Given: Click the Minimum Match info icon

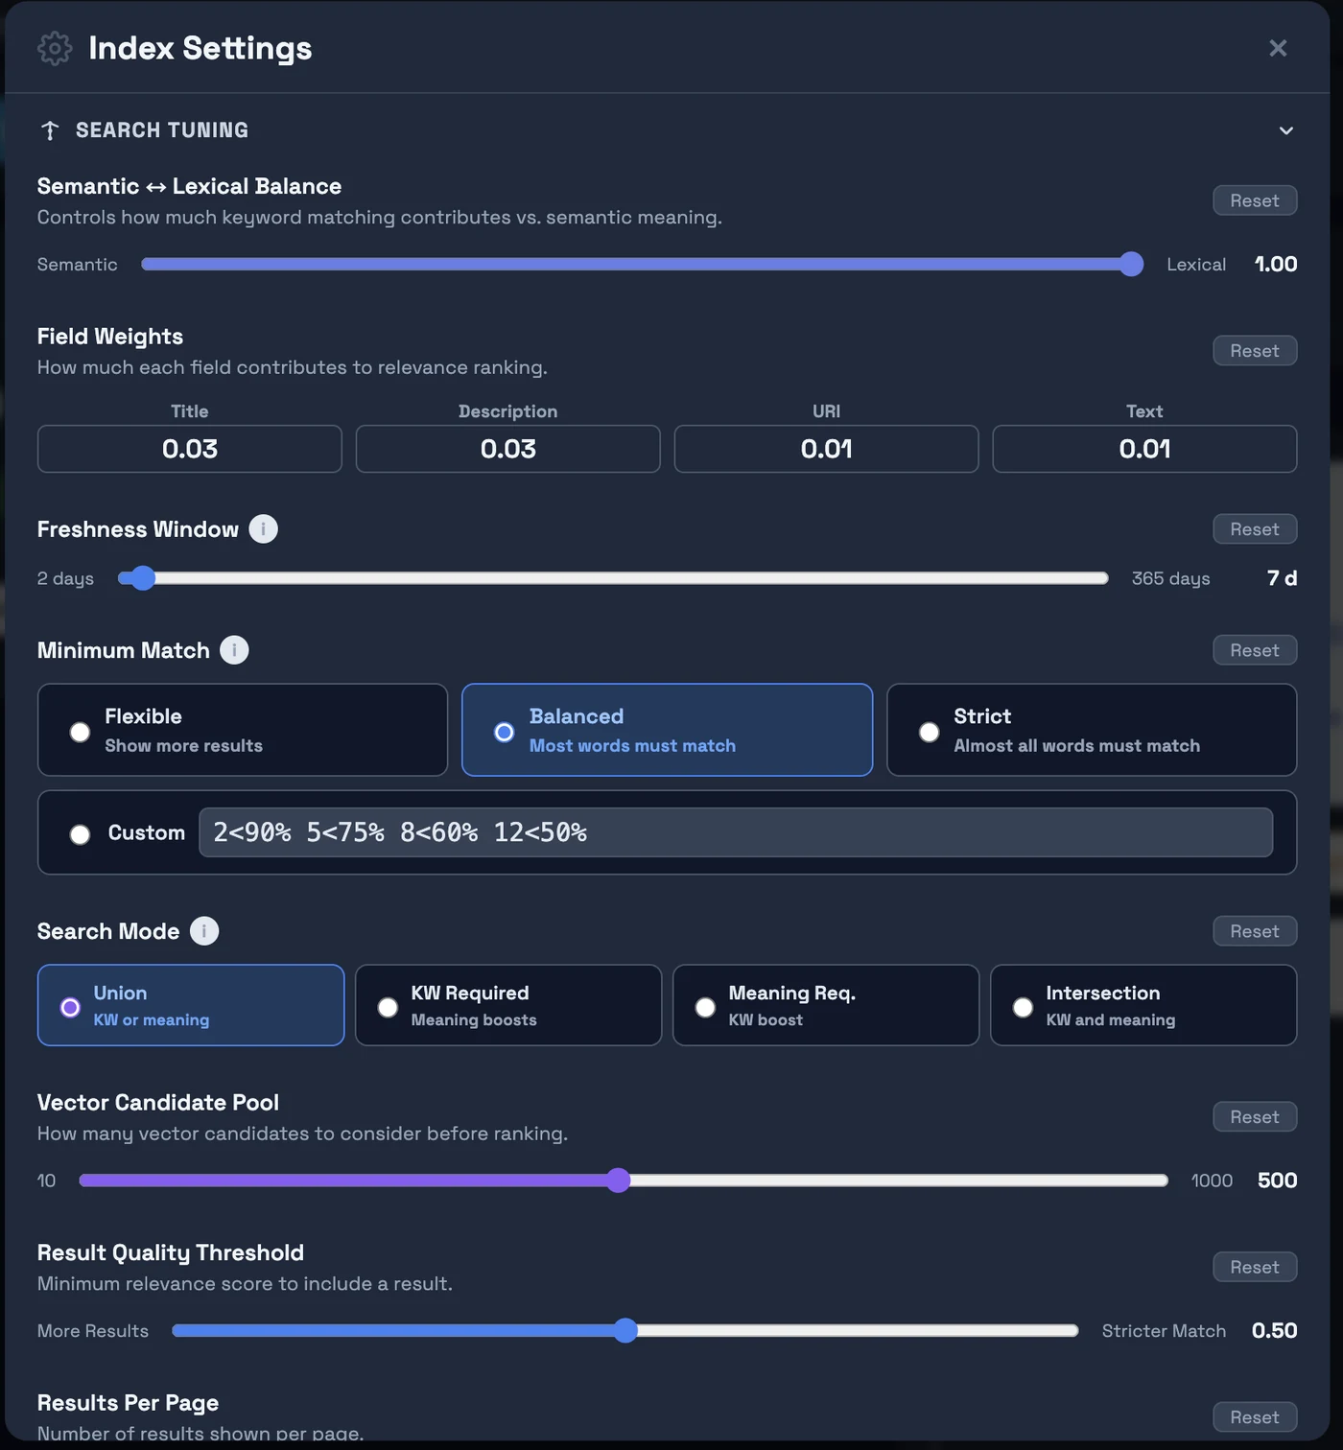Looking at the screenshot, I should point(233,649).
